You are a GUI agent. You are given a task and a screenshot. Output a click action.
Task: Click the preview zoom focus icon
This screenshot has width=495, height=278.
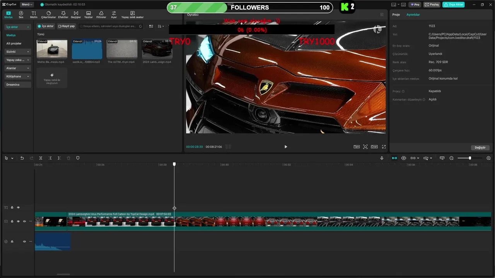[365, 147]
